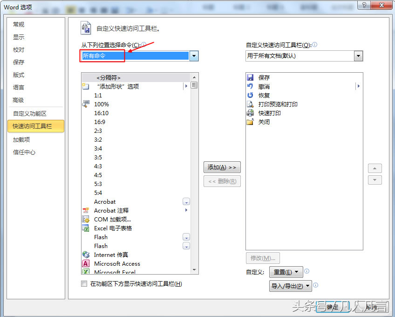The image size is (395, 317).
Task: Open the Import/Export dropdown button
Action: 291,286
